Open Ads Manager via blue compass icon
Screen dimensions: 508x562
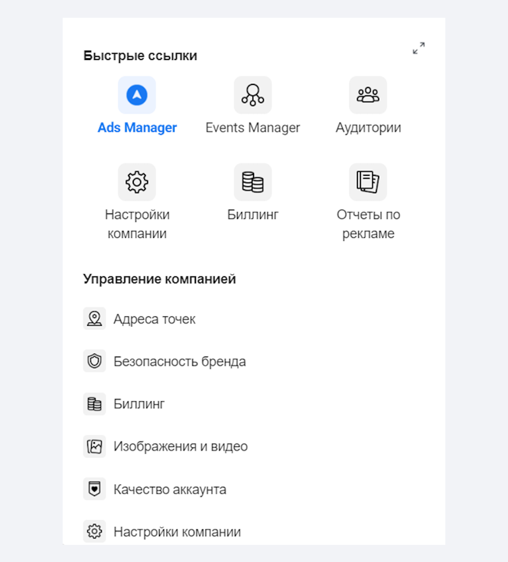coord(137,95)
